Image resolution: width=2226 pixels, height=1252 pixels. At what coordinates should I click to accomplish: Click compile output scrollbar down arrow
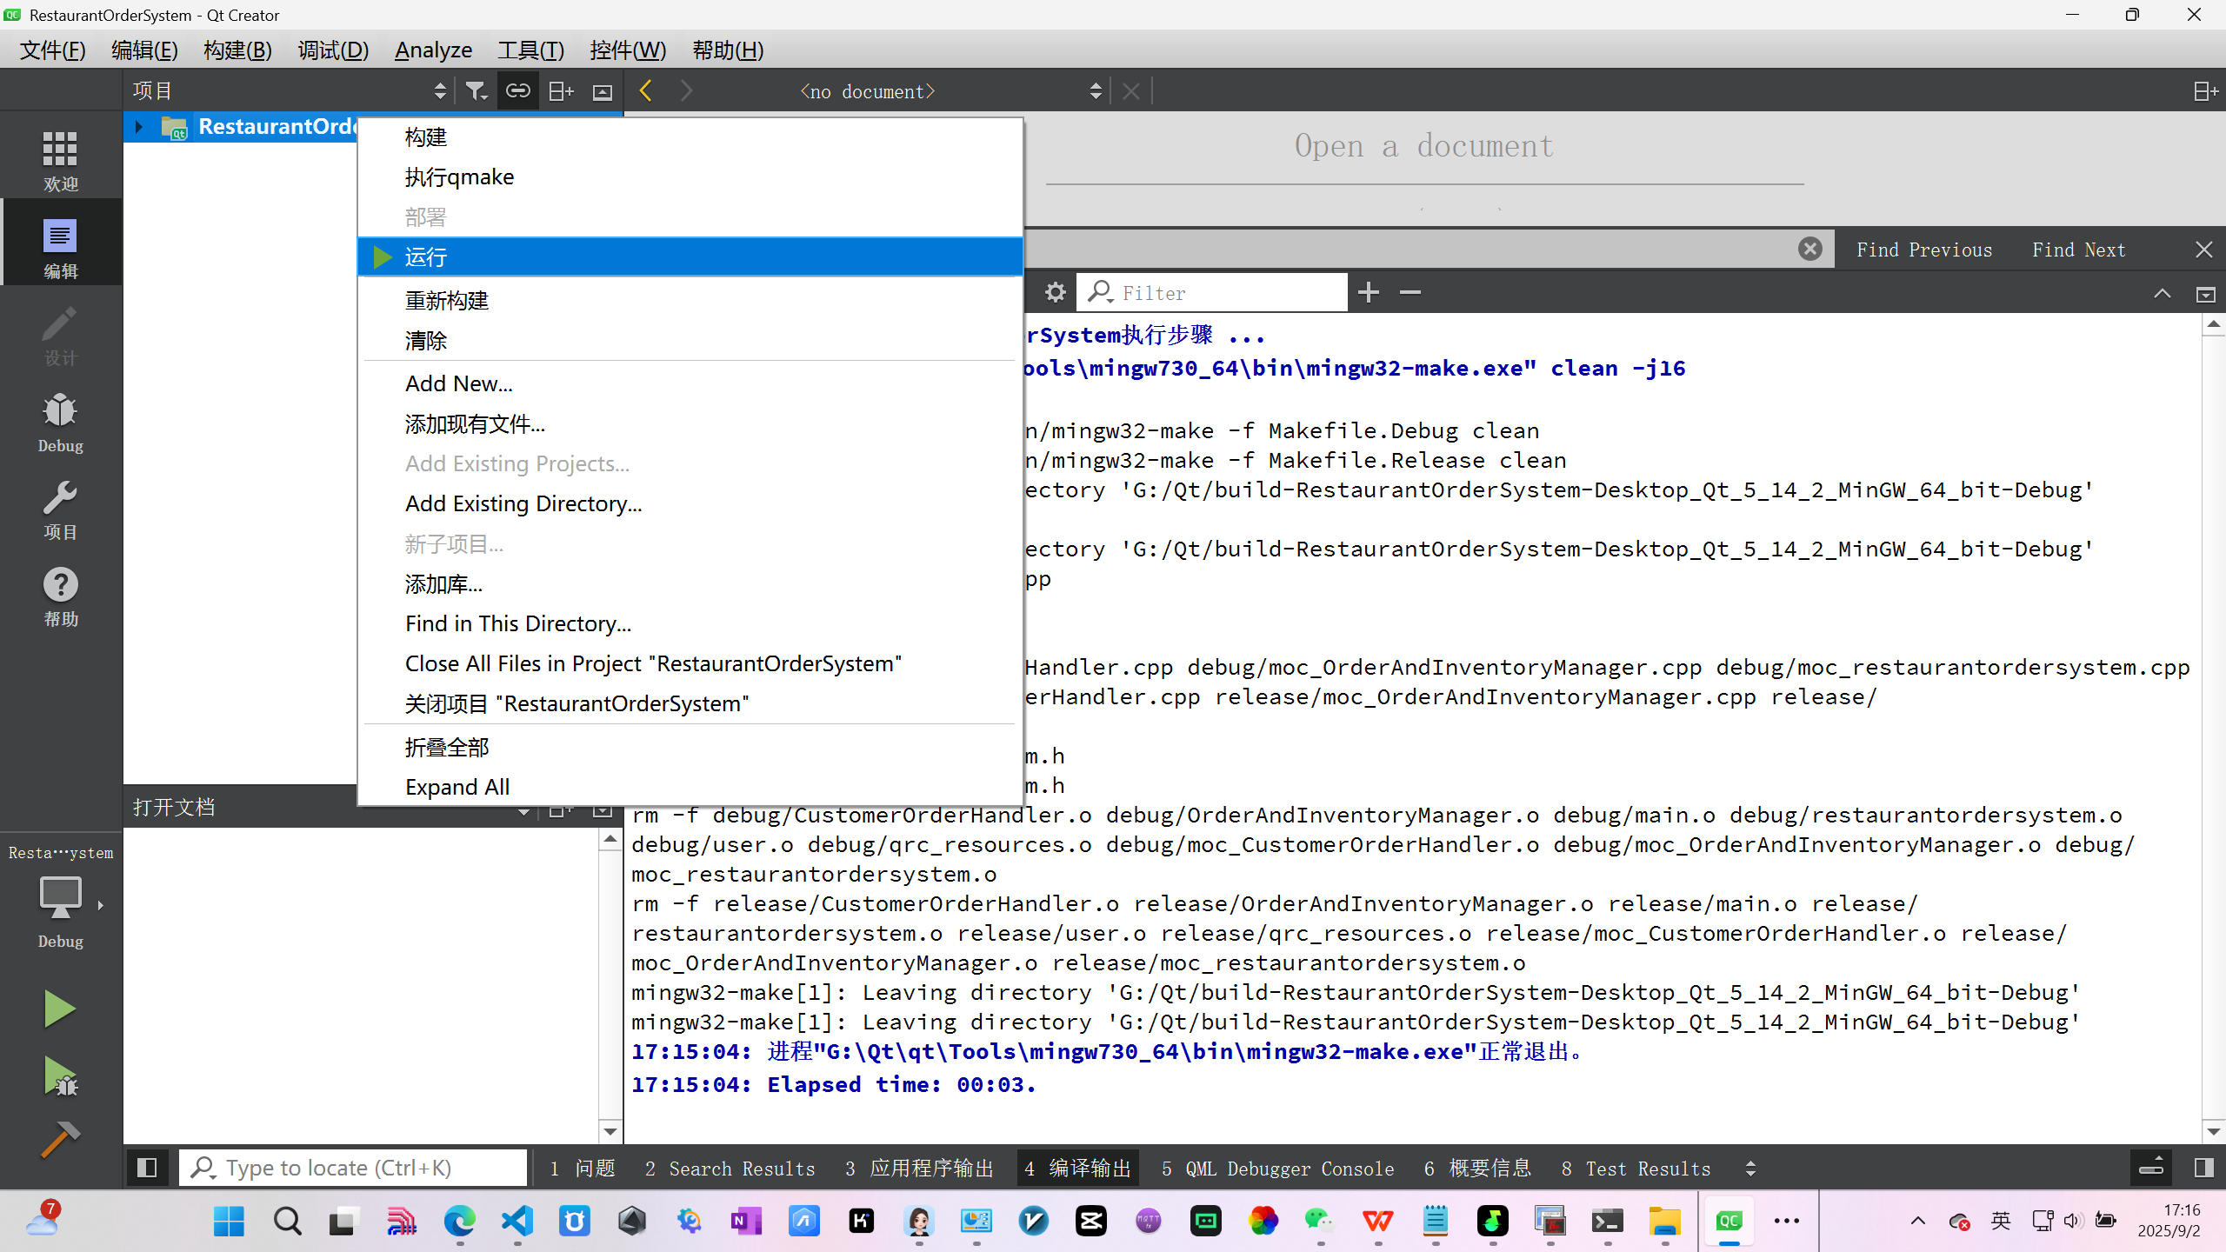point(2214,1131)
